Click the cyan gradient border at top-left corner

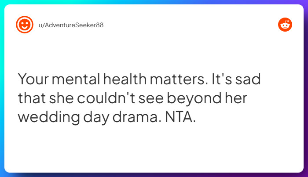pos(2,2)
